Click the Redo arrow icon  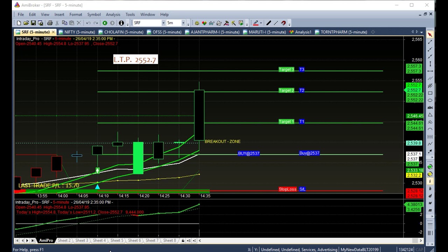click(96, 23)
